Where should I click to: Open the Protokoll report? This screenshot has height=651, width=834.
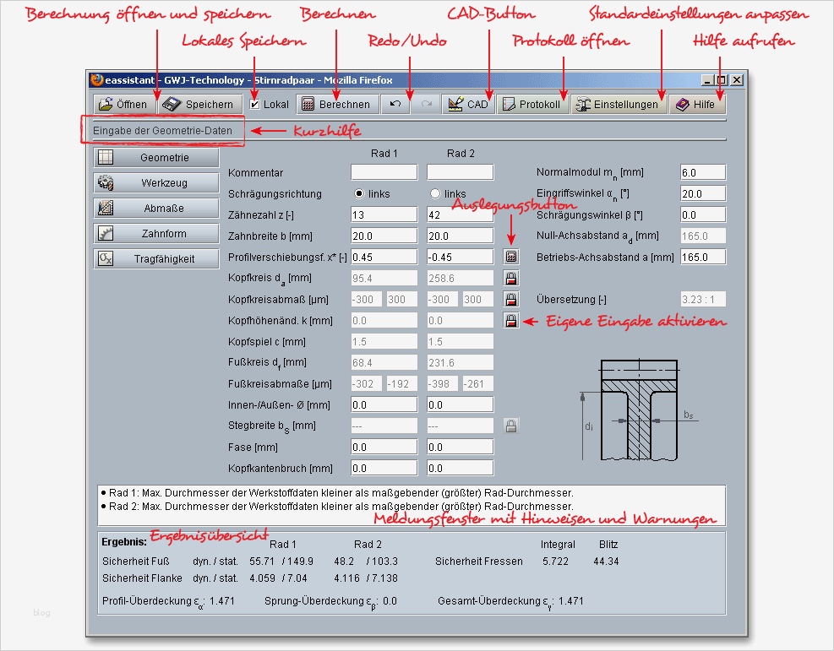point(531,105)
